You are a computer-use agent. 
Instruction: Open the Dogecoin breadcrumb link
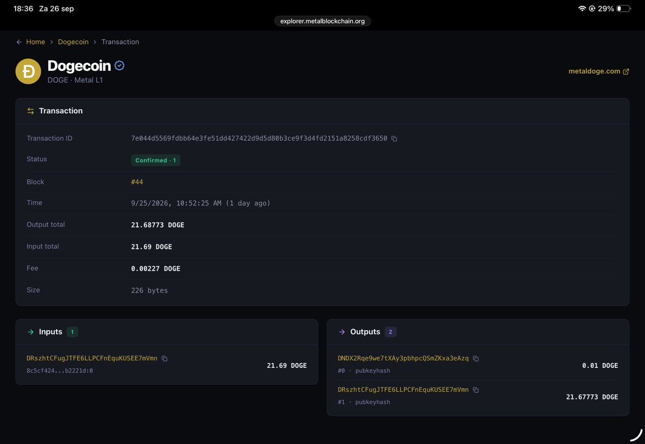pos(73,42)
